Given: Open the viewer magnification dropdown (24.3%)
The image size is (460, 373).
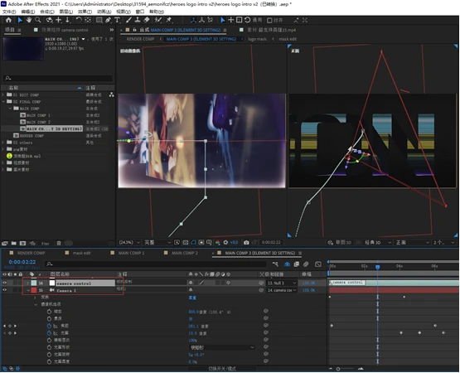Looking at the screenshot, I should [129, 242].
